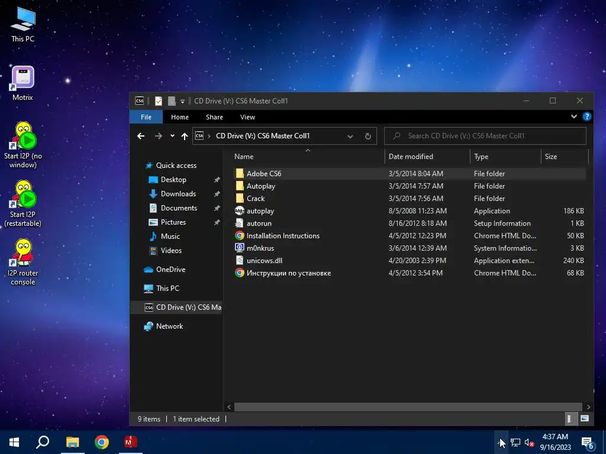Click horizontal scrollbar left arrow
The width and height of the screenshot is (606, 454).
click(x=229, y=407)
